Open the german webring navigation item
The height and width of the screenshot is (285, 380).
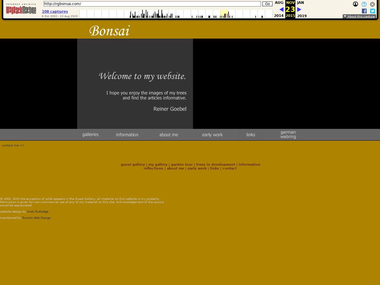click(288, 134)
